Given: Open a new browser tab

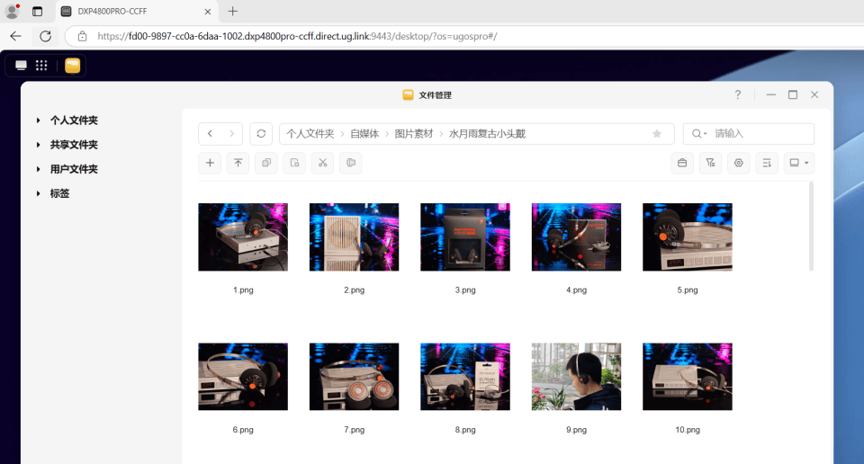Looking at the screenshot, I should pyautogui.click(x=233, y=11).
